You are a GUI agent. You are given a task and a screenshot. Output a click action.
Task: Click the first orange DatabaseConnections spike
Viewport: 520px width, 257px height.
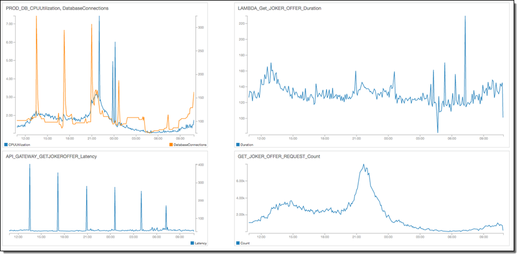click(36, 16)
